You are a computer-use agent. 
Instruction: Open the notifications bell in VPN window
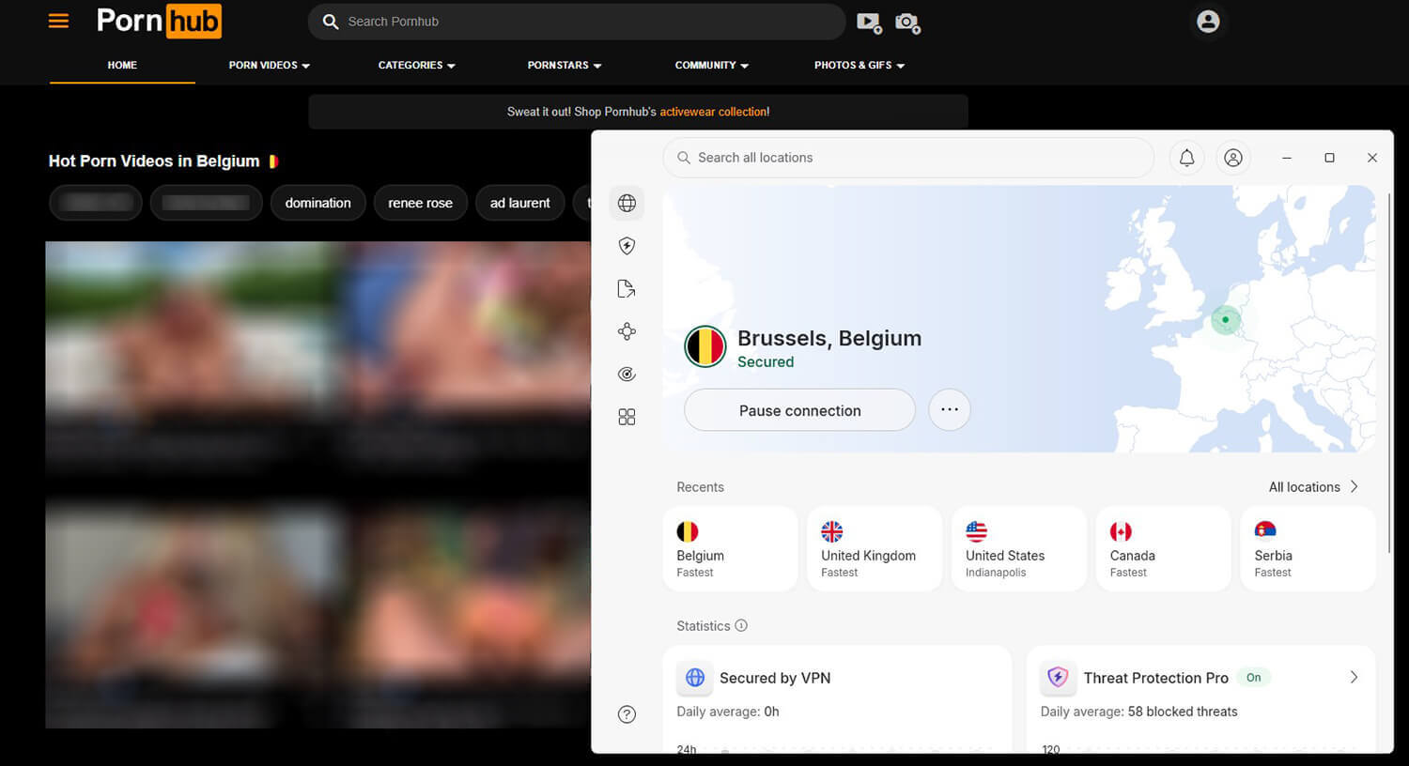click(1187, 158)
